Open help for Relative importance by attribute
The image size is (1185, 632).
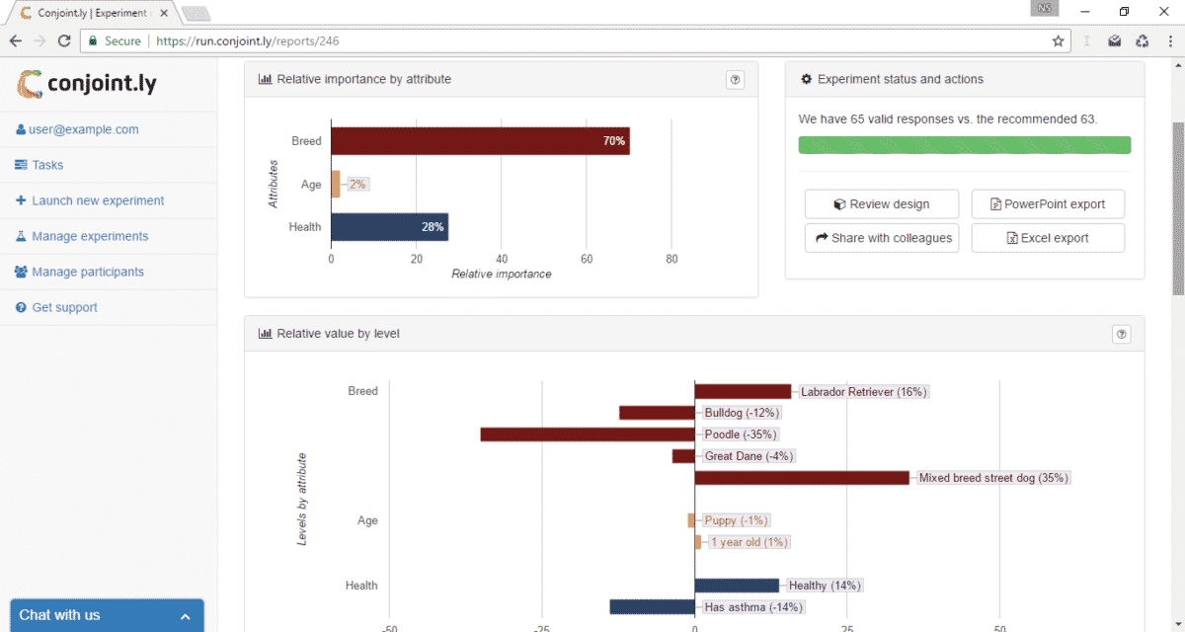[735, 80]
